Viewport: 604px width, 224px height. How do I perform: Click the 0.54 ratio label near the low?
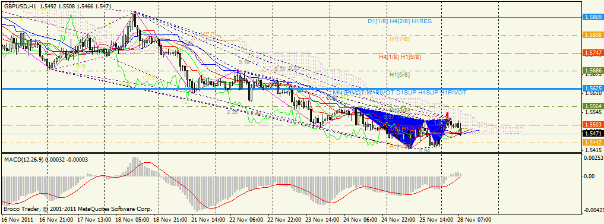[425, 150]
